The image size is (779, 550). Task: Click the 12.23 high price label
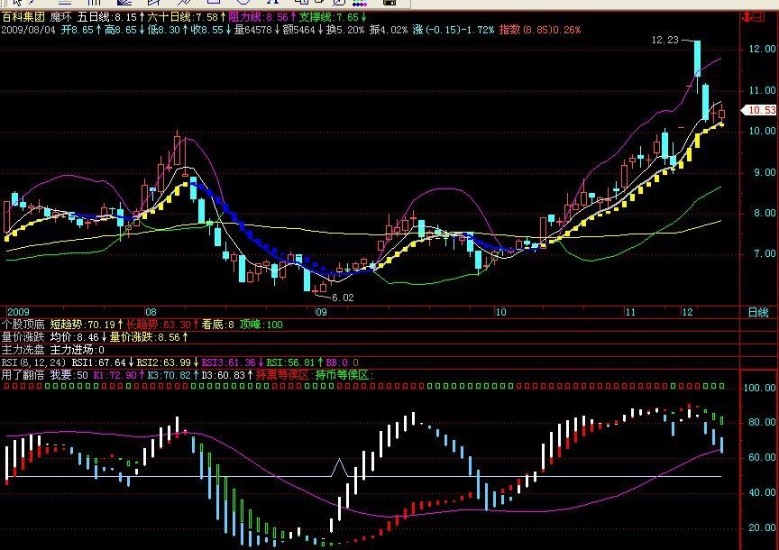664,40
